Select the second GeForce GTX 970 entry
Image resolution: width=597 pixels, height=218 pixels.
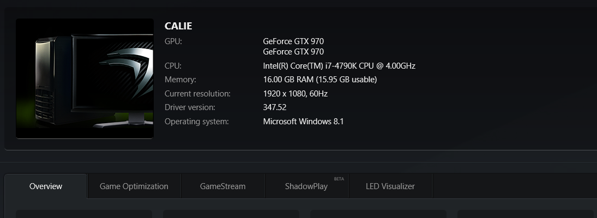293,52
